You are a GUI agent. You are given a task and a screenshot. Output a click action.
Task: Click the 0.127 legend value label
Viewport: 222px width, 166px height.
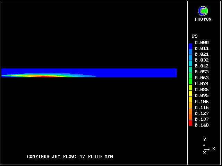[x=202, y=113]
